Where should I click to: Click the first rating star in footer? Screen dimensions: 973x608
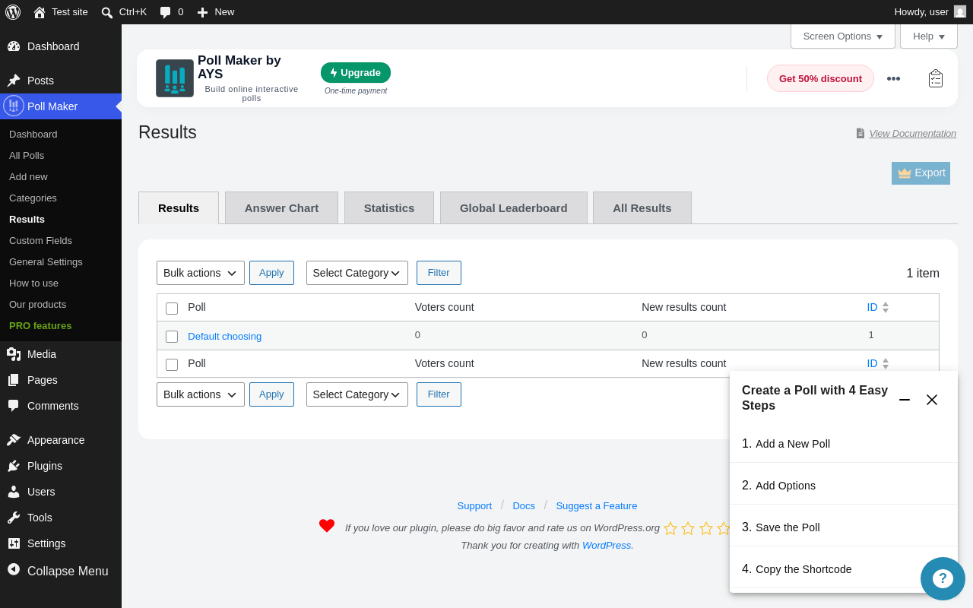670,528
